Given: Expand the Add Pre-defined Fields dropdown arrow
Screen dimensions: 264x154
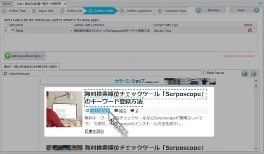Looking at the screenshot, I should click(43, 56).
